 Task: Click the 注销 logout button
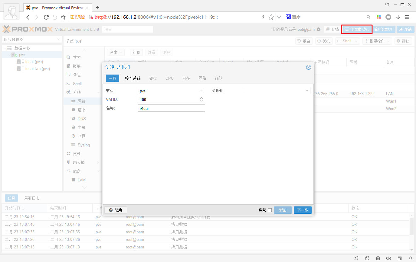[405, 29]
